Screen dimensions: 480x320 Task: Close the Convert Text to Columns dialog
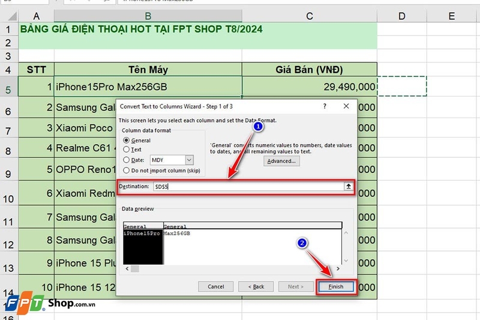coord(346,106)
